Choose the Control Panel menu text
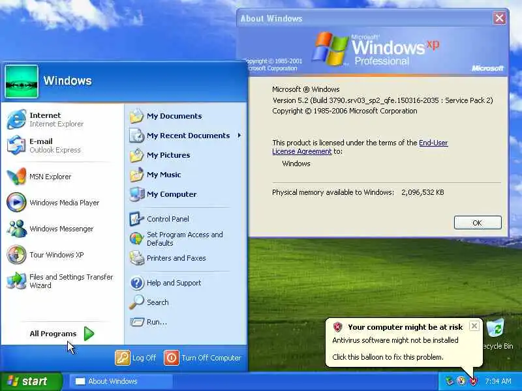The height and width of the screenshot is (391, 522). 168,219
